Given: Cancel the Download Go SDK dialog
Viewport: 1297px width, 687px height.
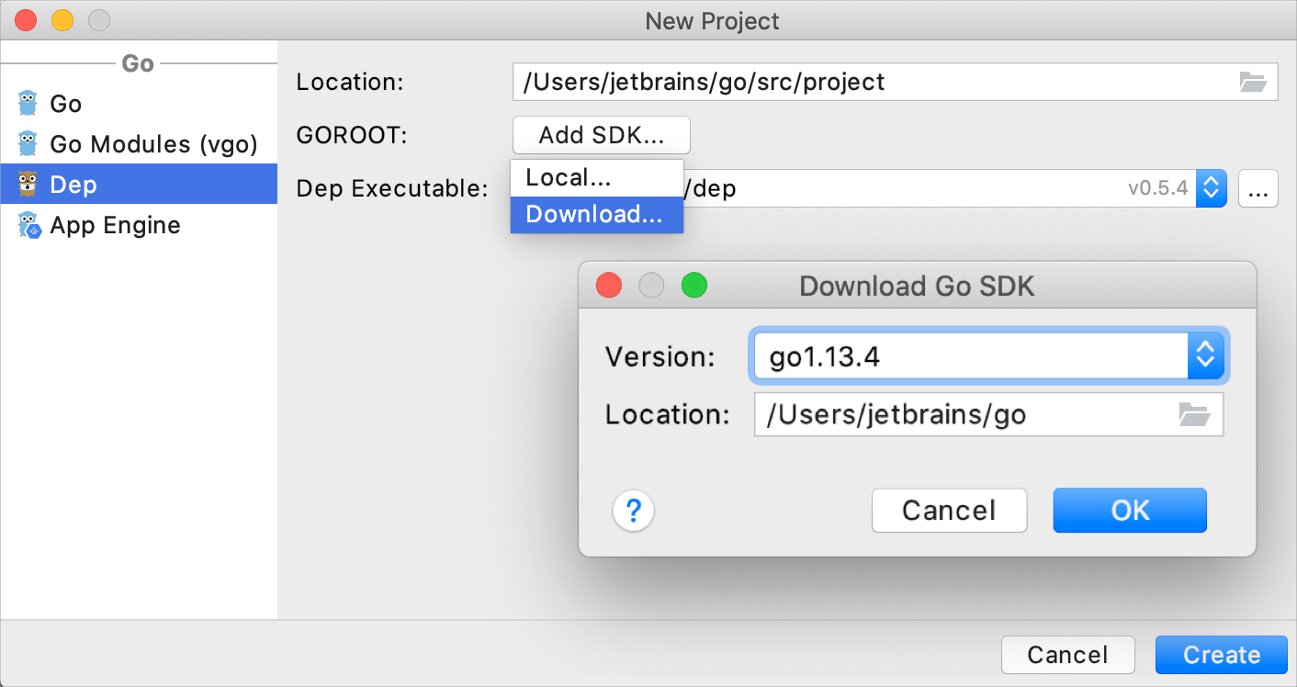Looking at the screenshot, I should [949, 510].
